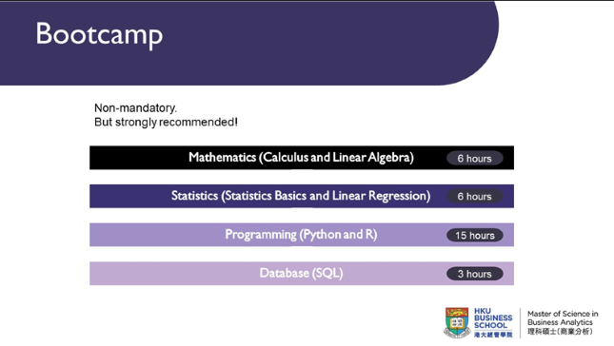Click the Chinese text under HKU Business School
614x346 pixels.
pyautogui.click(x=493, y=335)
